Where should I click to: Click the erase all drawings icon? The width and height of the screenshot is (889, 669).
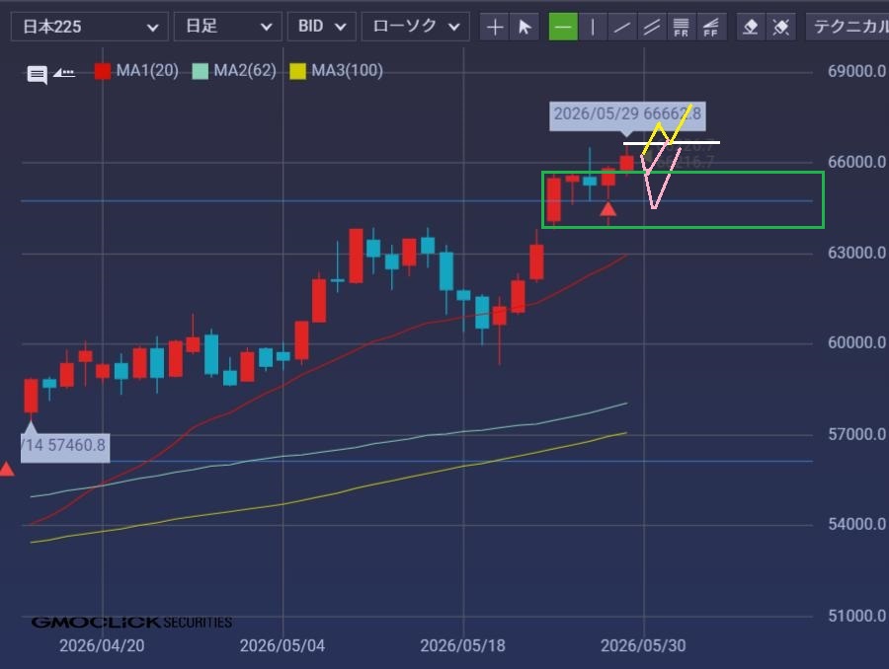(x=780, y=27)
